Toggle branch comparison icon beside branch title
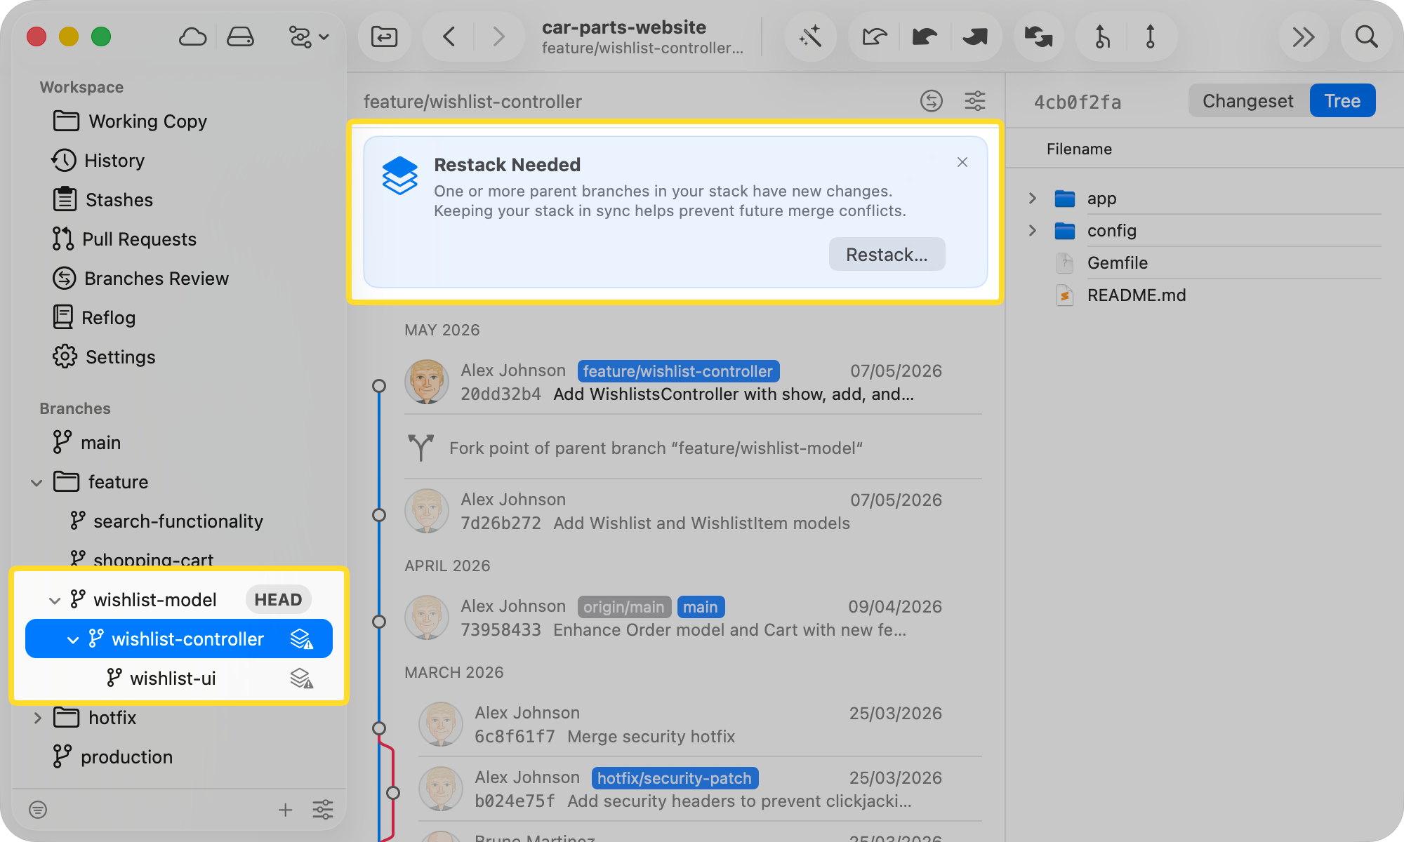Screen dimensions: 1404x842 pyautogui.click(x=932, y=101)
